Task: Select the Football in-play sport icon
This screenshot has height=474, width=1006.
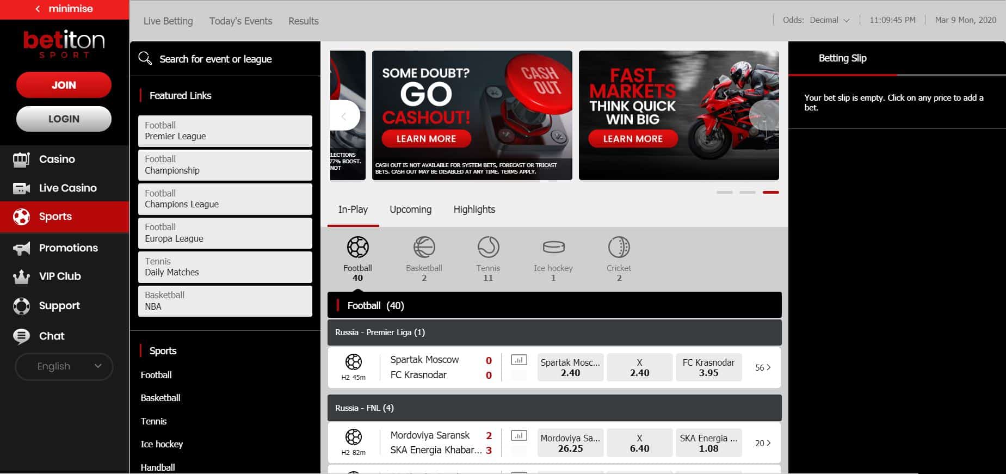Action: pyautogui.click(x=357, y=247)
